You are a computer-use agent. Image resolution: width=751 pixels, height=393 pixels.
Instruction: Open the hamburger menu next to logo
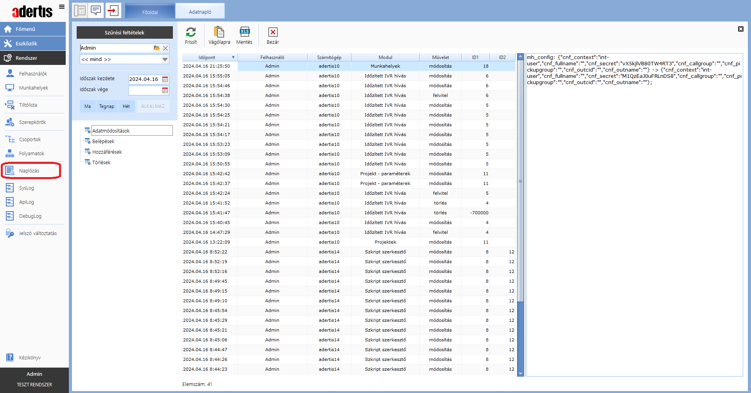[62, 7]
